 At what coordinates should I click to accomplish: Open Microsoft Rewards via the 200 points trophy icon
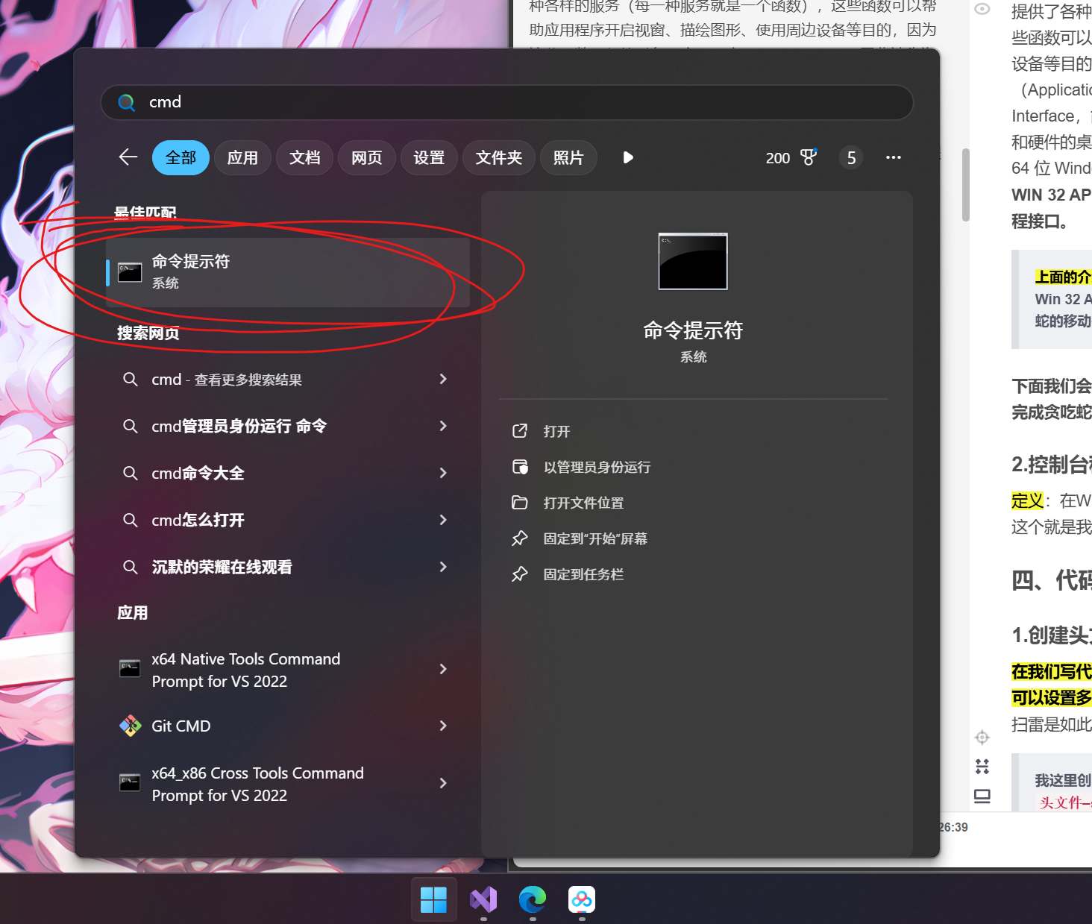(x=809, y=157)
